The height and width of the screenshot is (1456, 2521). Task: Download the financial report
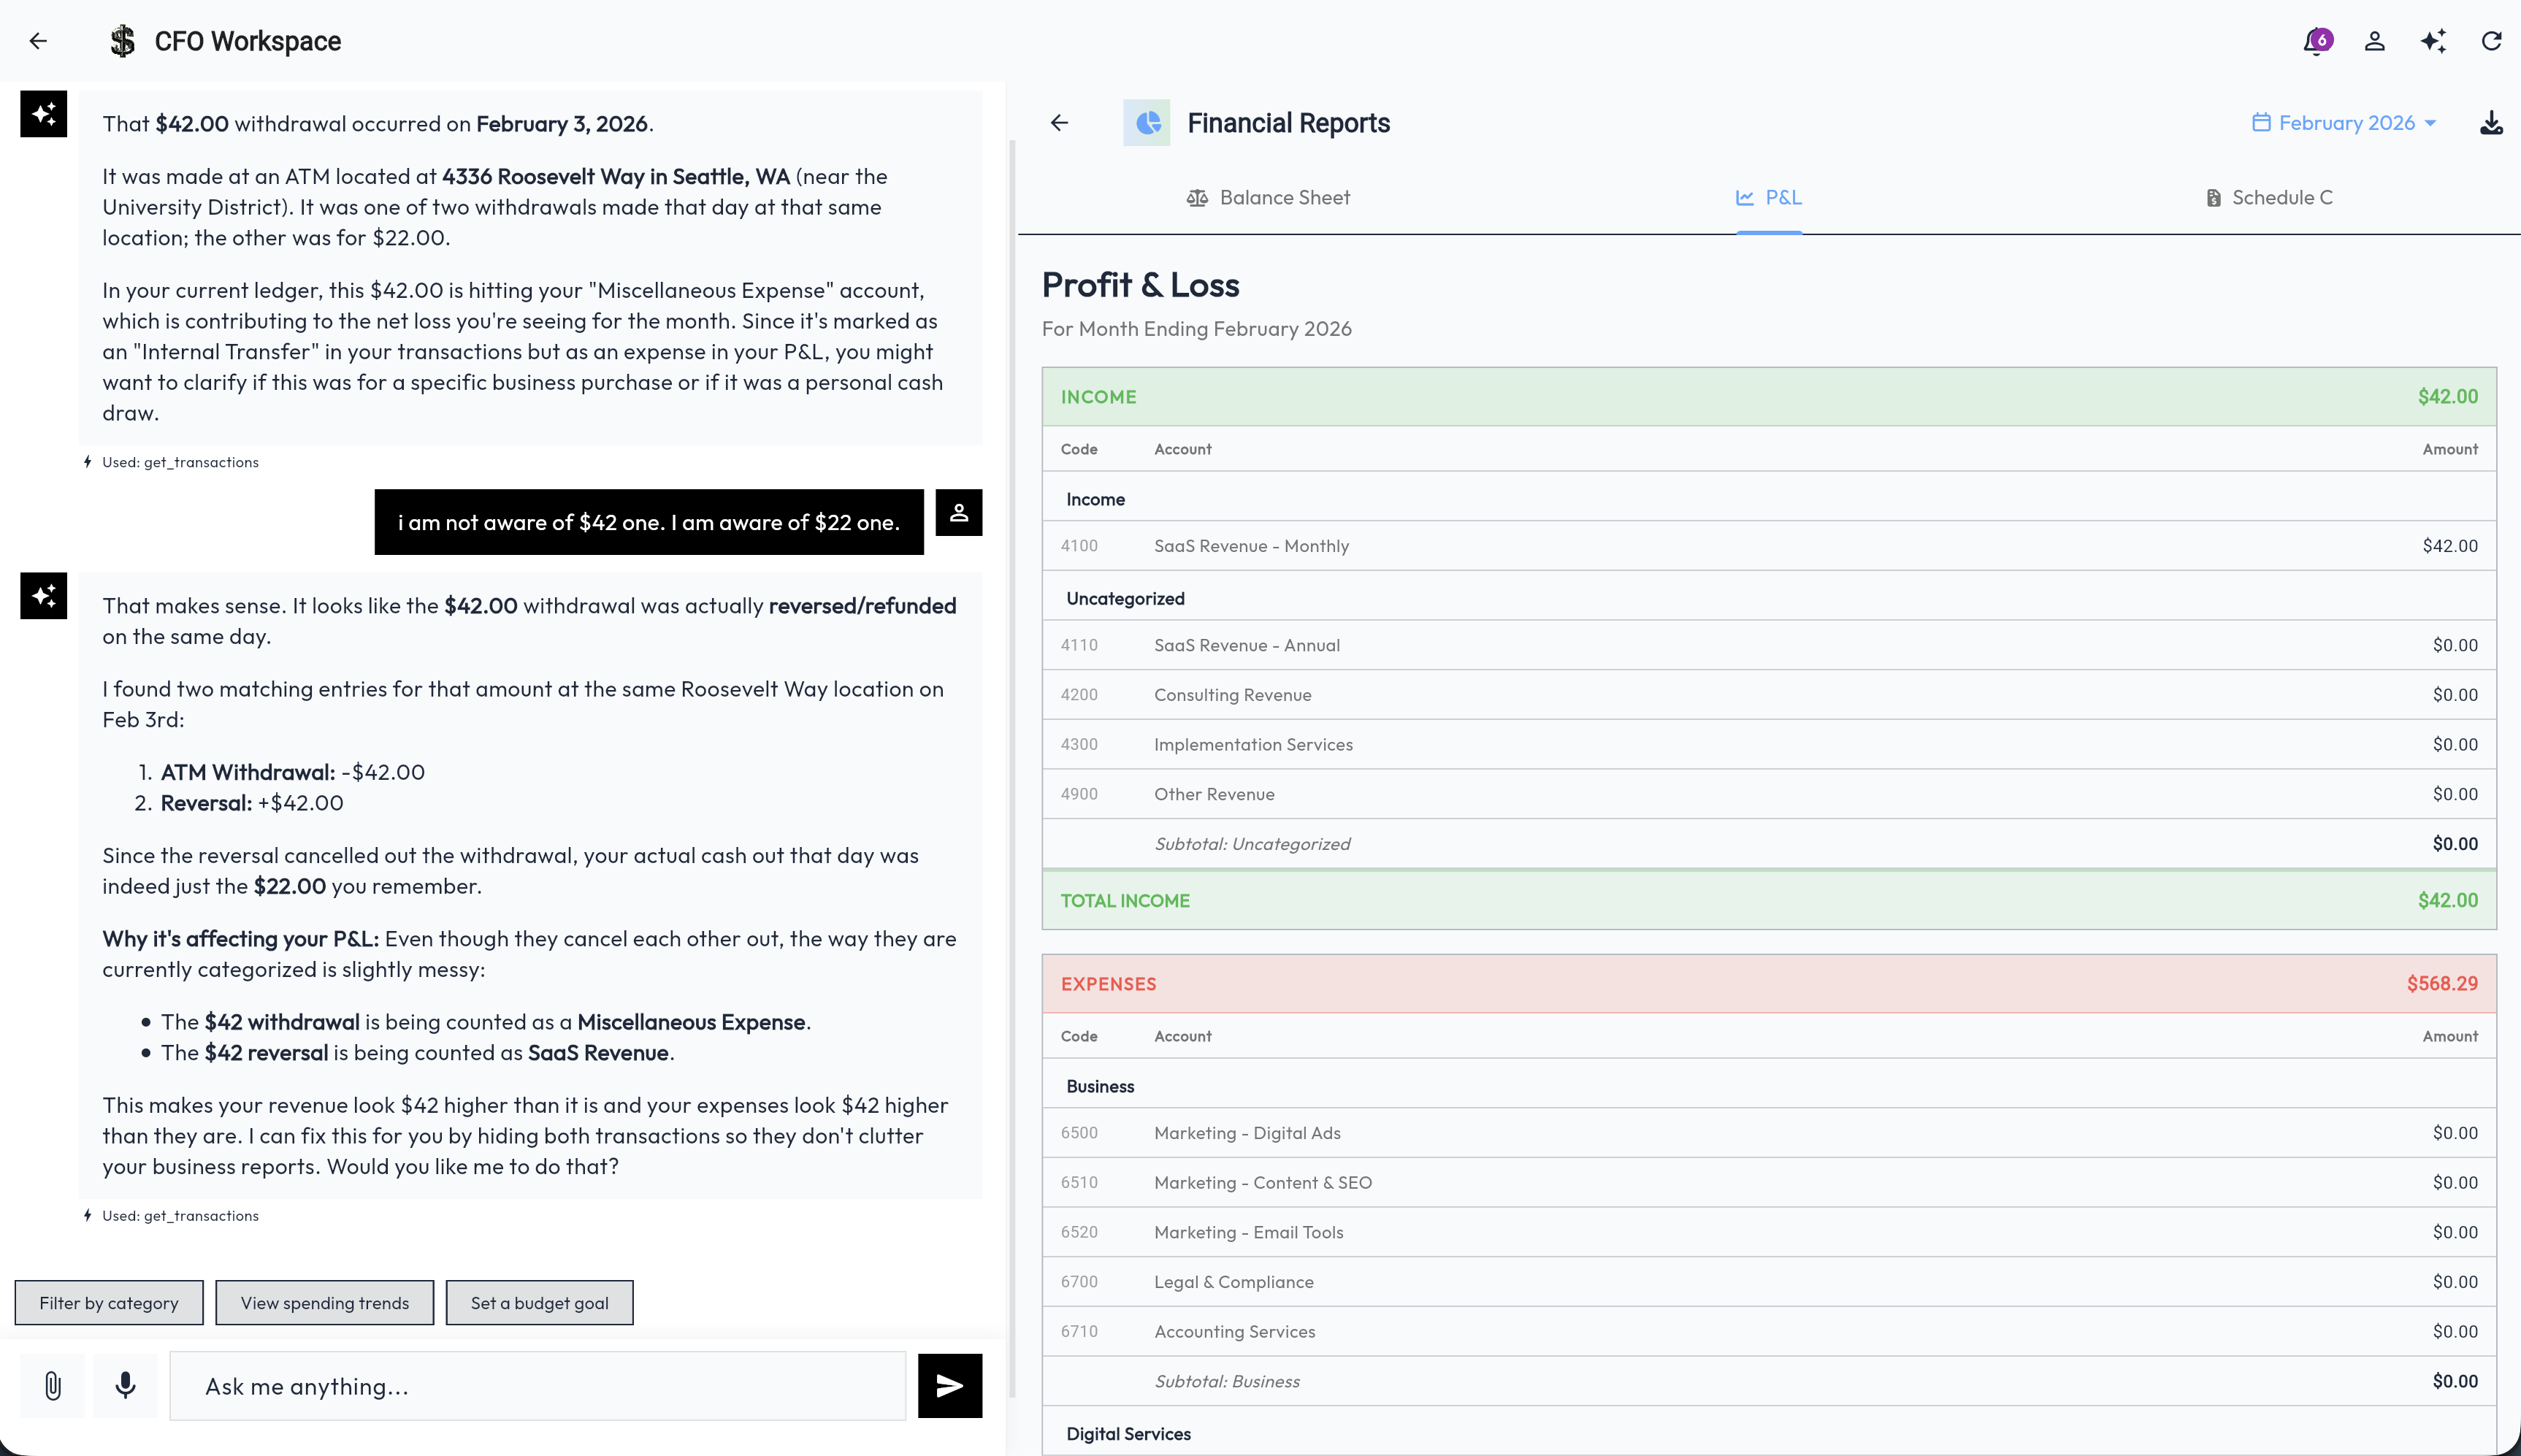[x=2491, y=123]
